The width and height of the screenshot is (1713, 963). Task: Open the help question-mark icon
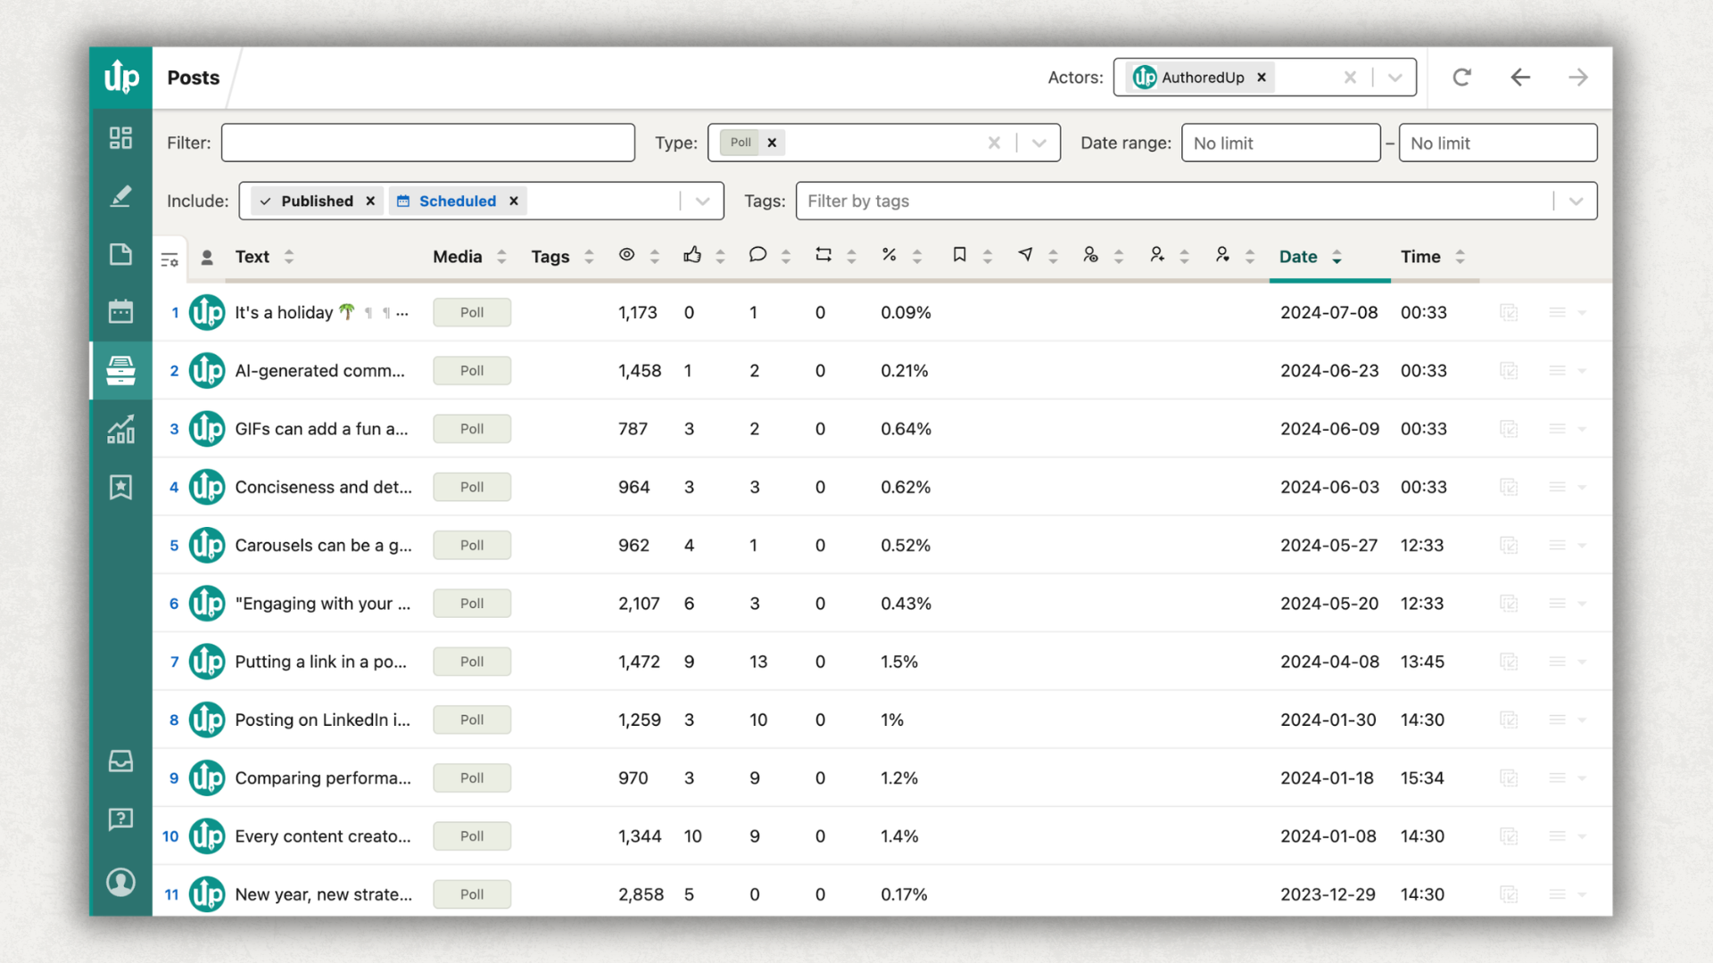(x=120, y=819)
